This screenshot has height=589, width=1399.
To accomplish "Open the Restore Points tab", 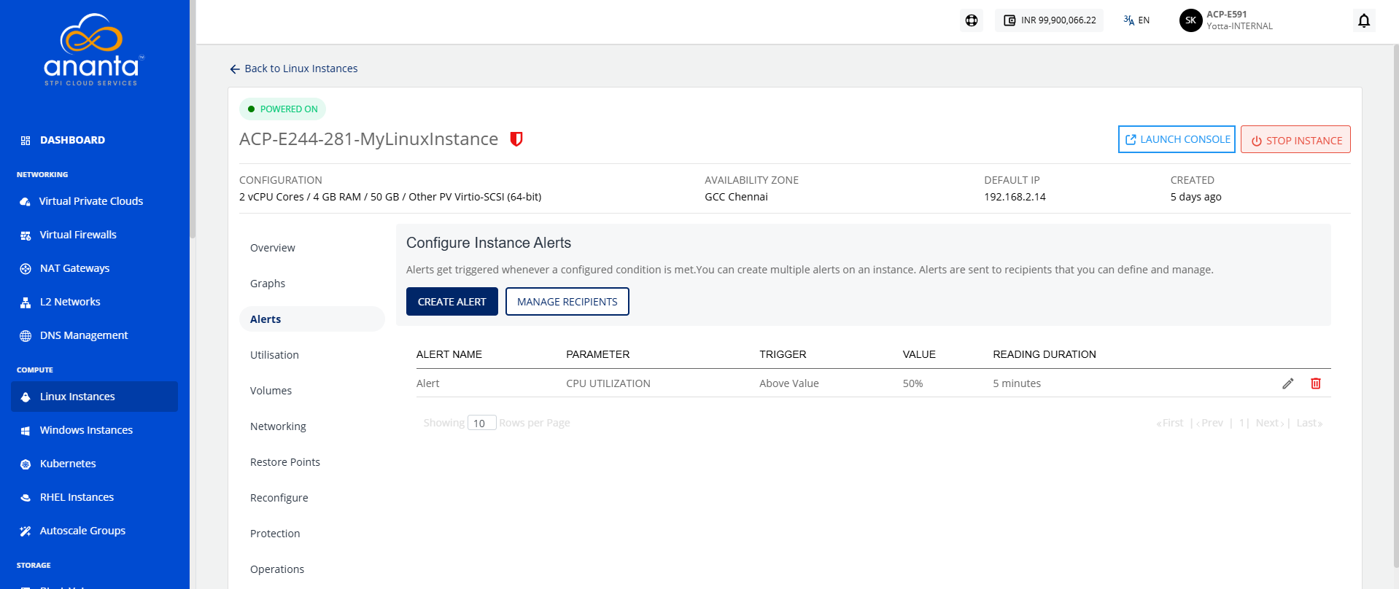I will tap(285, 462).
